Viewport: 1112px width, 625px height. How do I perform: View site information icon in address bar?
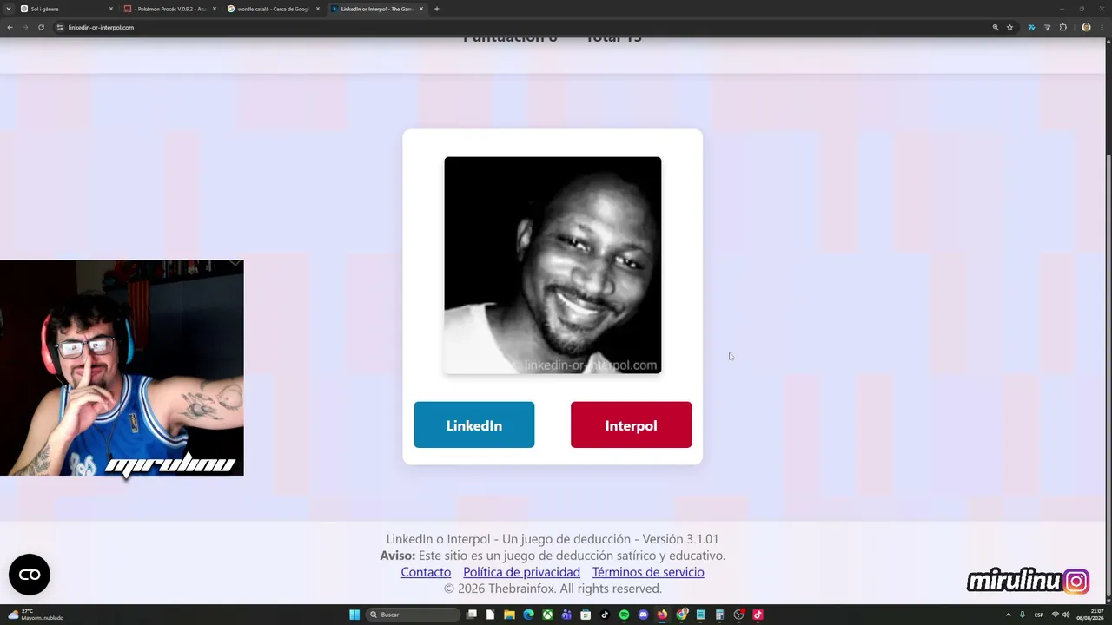[x=60, y=27]
